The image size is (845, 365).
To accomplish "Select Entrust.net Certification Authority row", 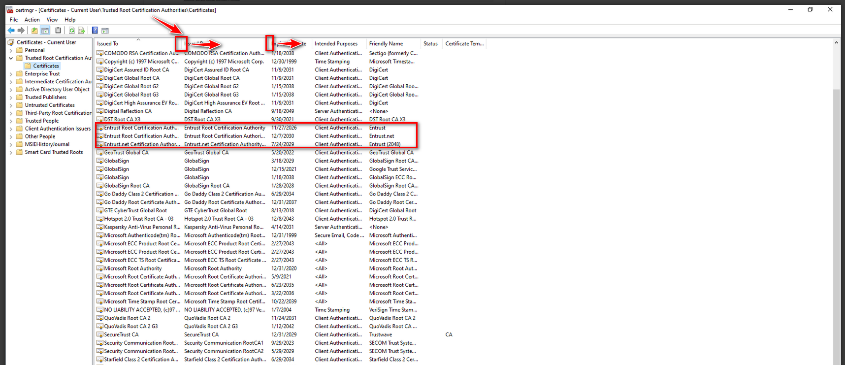I will point(257,144).
